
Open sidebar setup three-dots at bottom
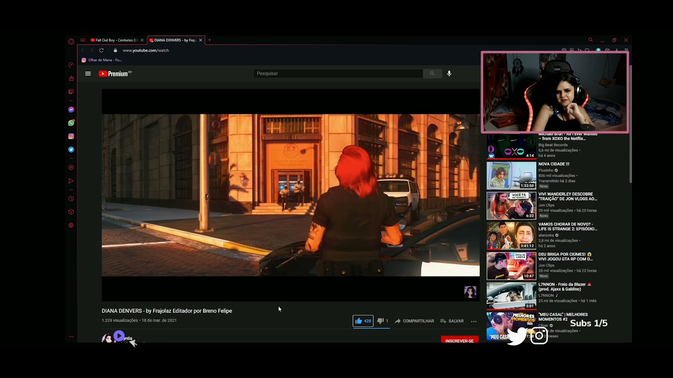click(x=71, y=337)
